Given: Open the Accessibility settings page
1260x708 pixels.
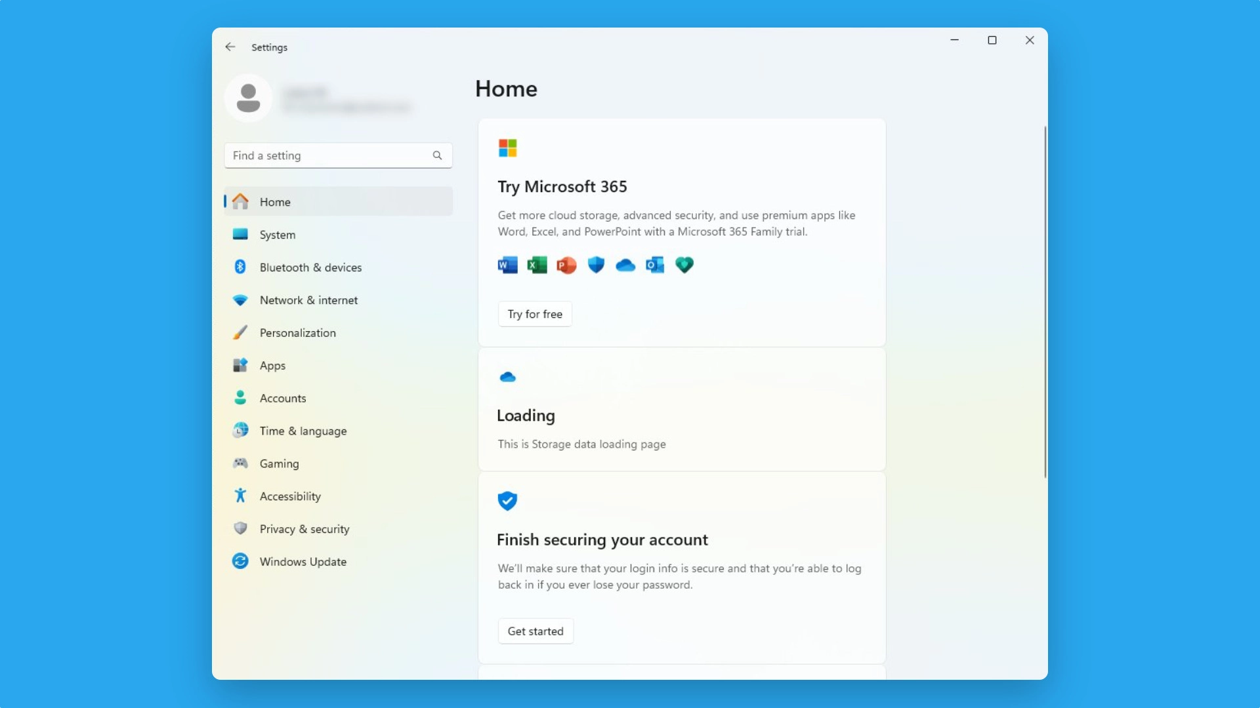Looking at the screenshot, I should click(290, 496).
